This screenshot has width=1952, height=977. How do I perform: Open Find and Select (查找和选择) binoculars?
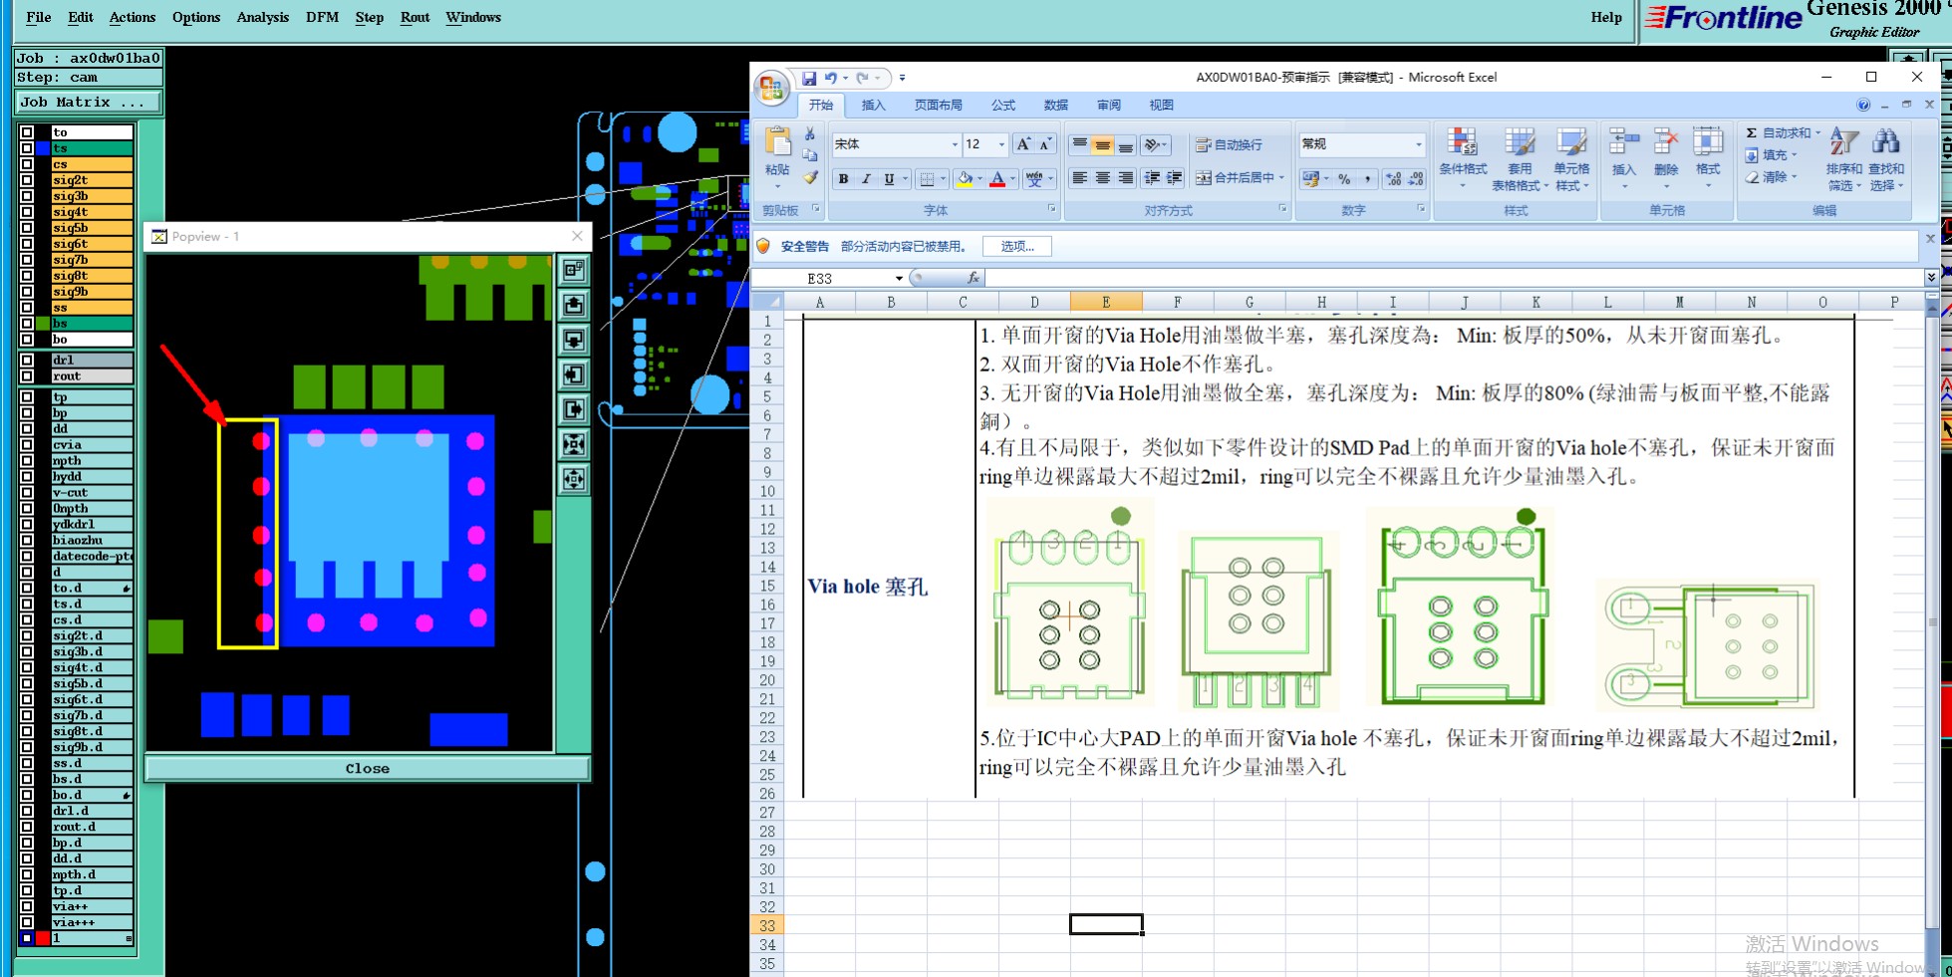point(1886,158)
